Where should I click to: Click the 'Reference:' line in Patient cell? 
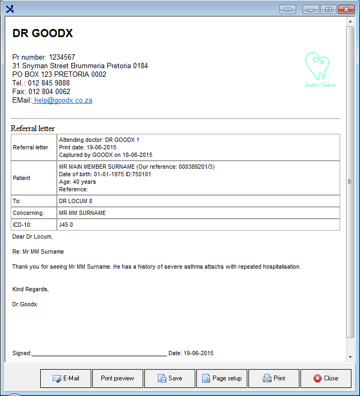(74, 190)
